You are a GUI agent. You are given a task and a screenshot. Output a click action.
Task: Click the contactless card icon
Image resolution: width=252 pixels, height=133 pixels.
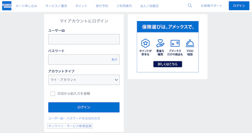click(x=175, y=43)
